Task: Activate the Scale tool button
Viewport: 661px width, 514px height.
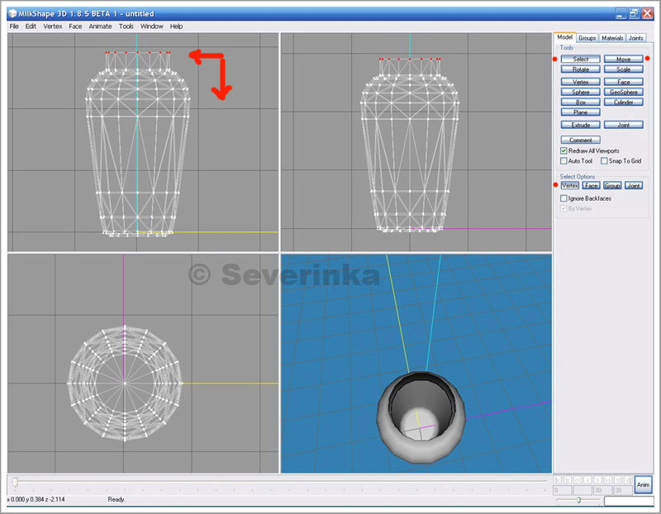Action: [x=624, y=69]
